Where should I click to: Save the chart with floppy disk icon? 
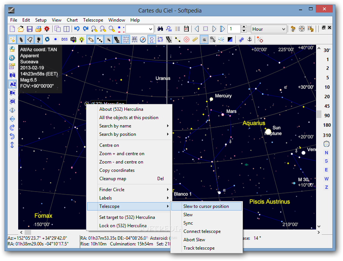pyautogui.click(x=30, y=29)
